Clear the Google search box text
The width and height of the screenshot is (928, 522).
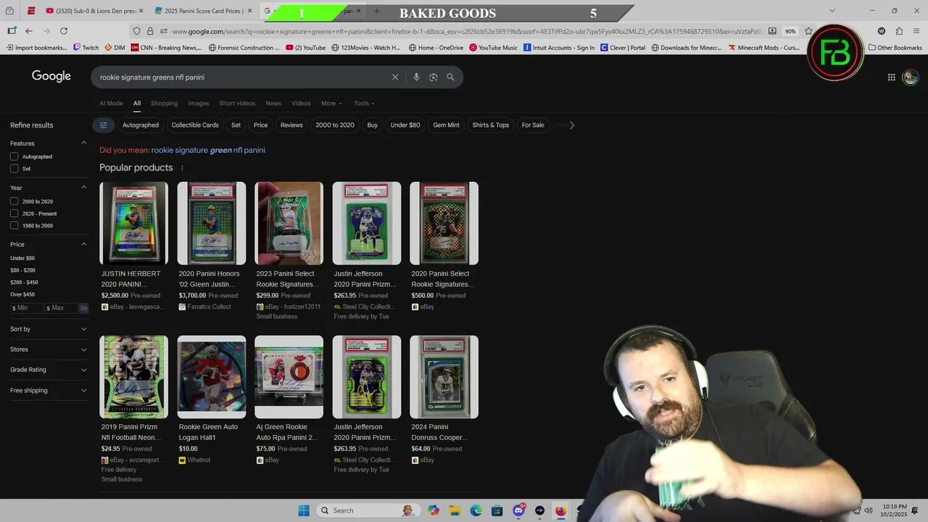395,77
